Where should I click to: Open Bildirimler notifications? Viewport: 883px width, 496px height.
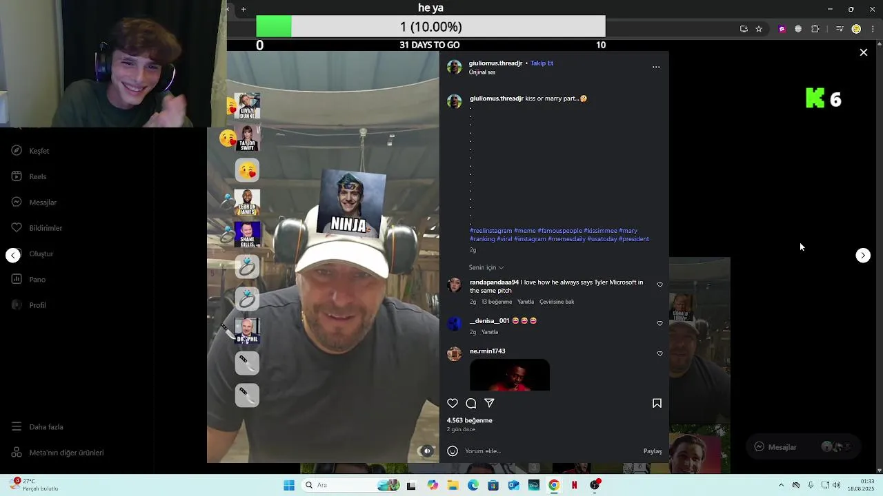(37, 228)
